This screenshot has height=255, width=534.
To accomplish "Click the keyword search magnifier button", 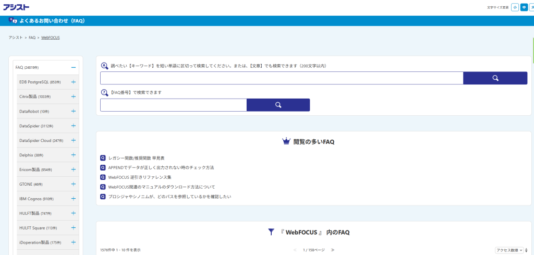I will pyautogui.click(x=495, y=78).
